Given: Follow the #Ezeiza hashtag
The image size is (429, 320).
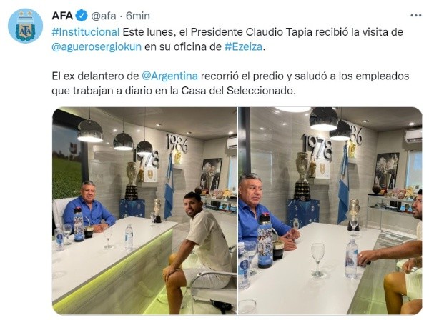Looking at the screenshot, I should point(244,46).
